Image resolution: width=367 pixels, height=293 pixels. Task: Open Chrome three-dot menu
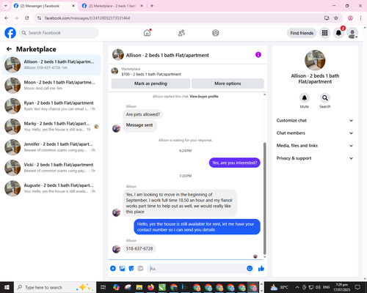point(360,18)
